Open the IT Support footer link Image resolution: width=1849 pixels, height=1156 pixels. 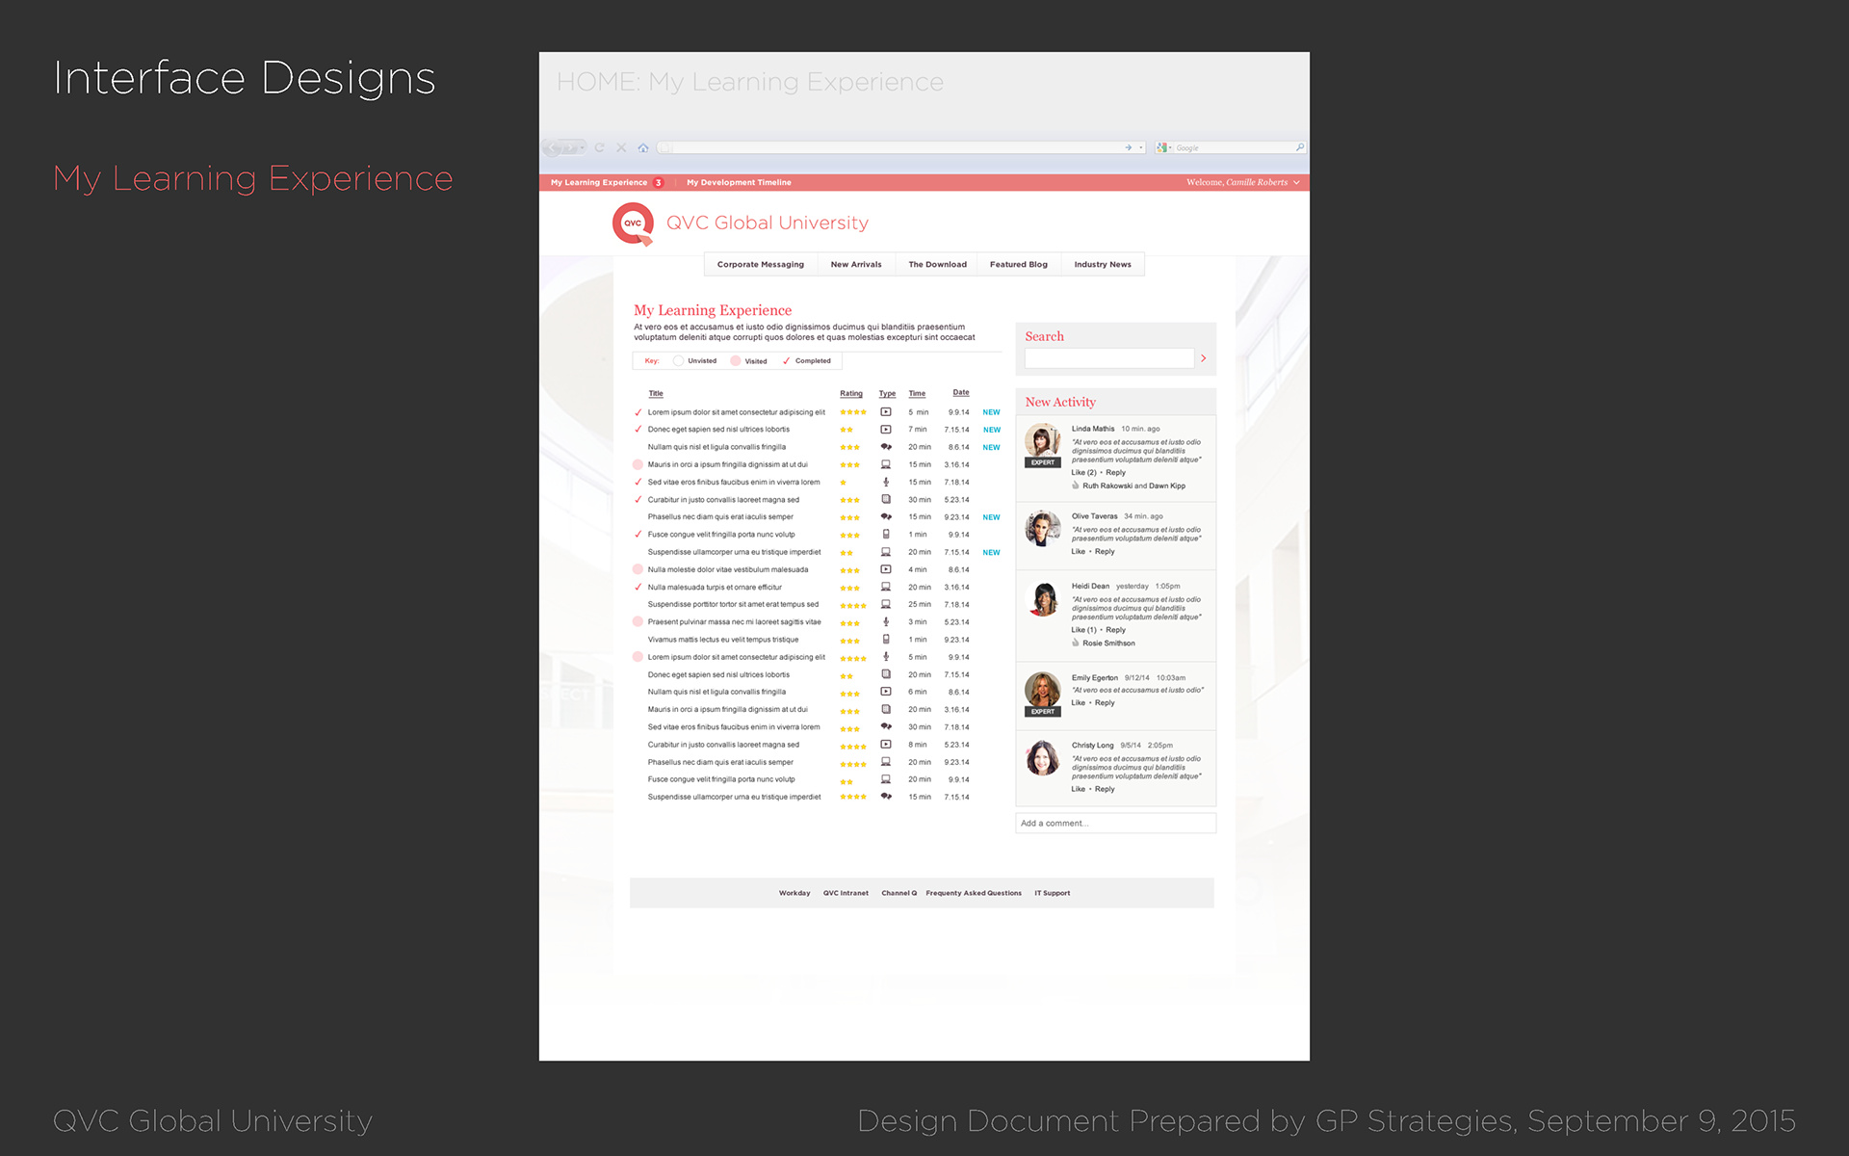1053,893
